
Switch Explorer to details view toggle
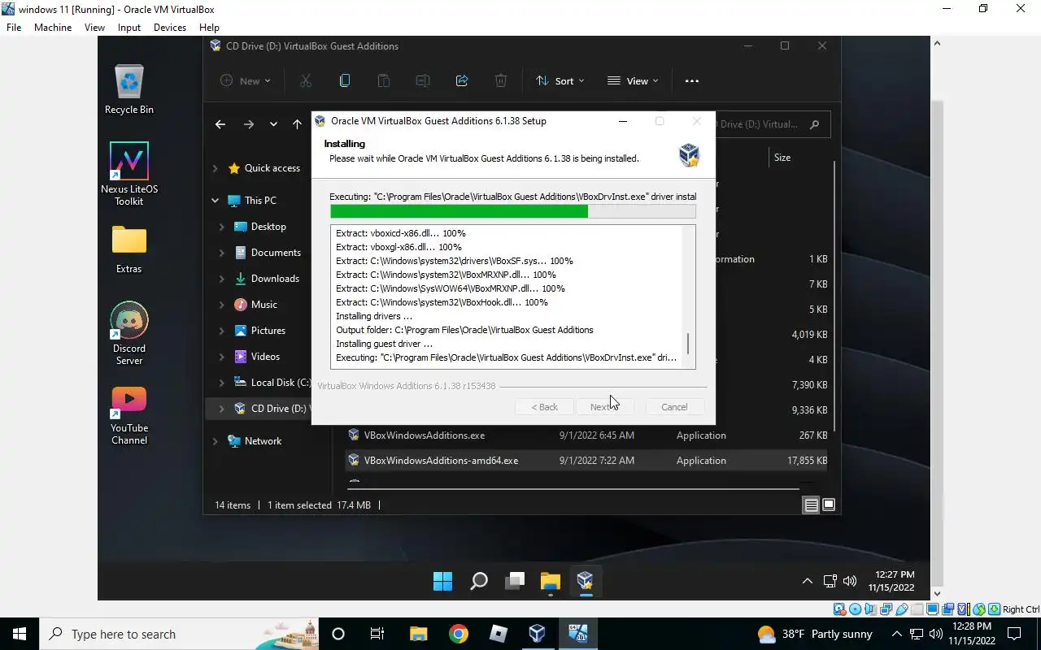pyautogui.click(x=811, y=505)
